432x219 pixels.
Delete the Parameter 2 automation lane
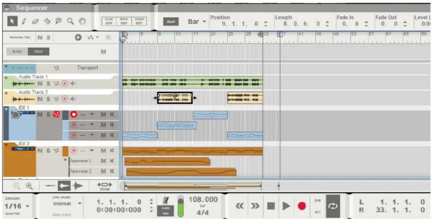112,171
